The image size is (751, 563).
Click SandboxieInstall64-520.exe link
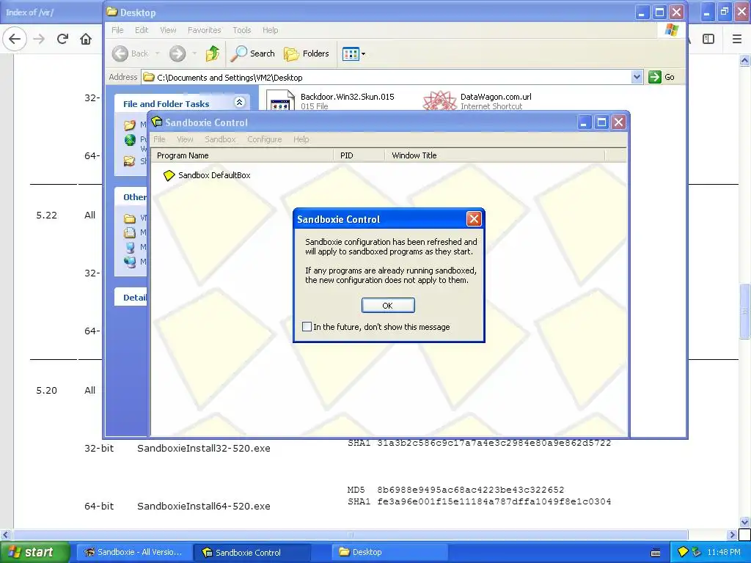click(x=204, y=506)
